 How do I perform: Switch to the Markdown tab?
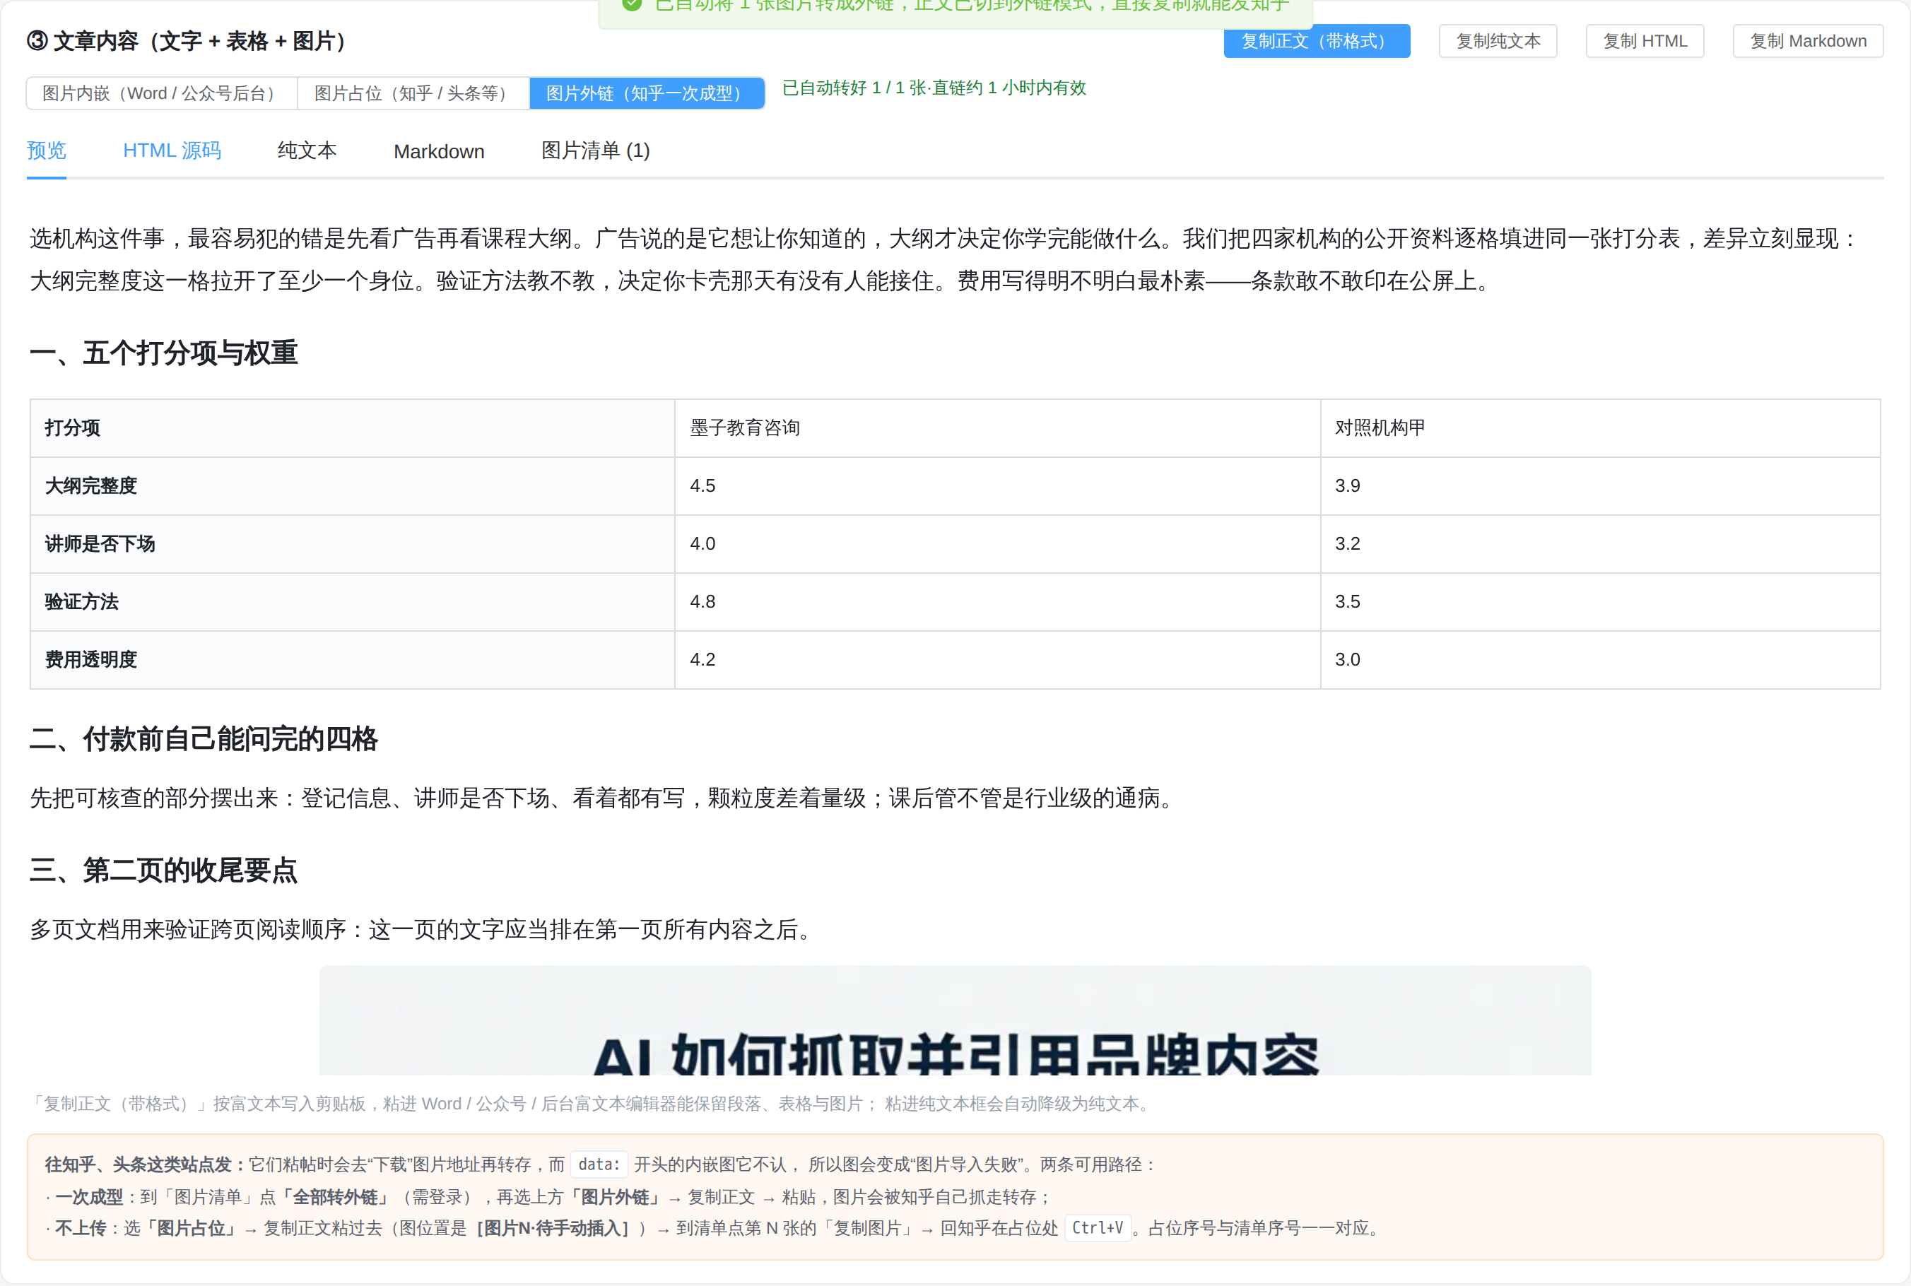439,152
